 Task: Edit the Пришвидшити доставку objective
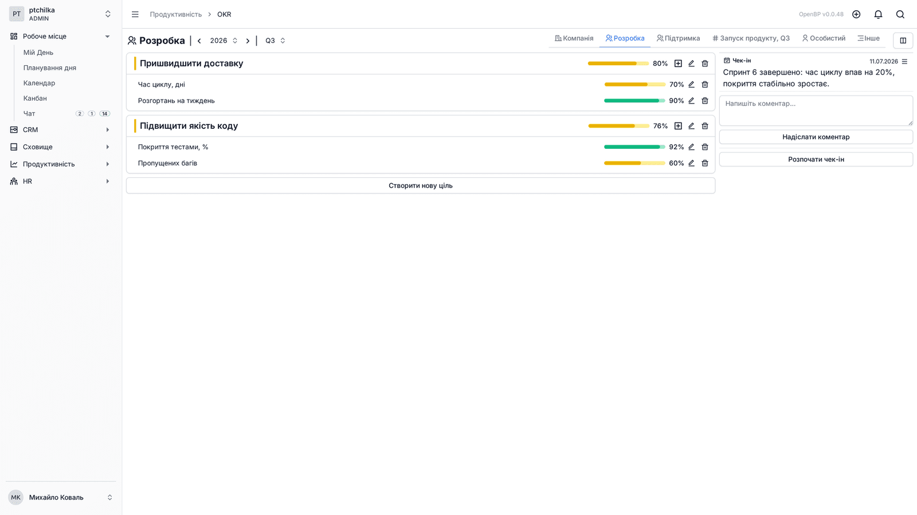click(691, 64)
